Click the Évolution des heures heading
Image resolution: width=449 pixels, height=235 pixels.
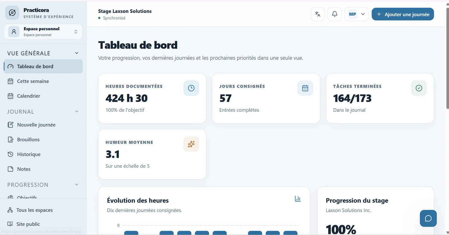pyautogui.click(x=138, y=200)
